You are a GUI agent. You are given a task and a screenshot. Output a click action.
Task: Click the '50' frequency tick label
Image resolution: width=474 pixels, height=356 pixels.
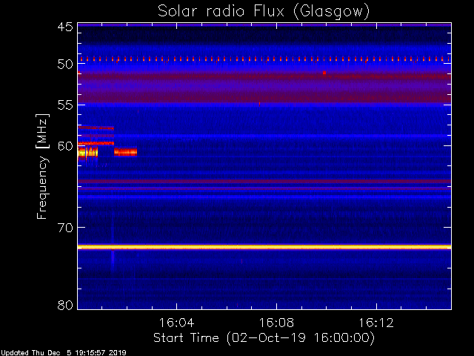65,64
